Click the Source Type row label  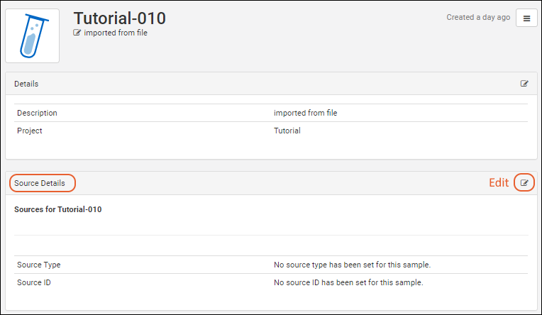pyautogui.click(x=38, y=265)
